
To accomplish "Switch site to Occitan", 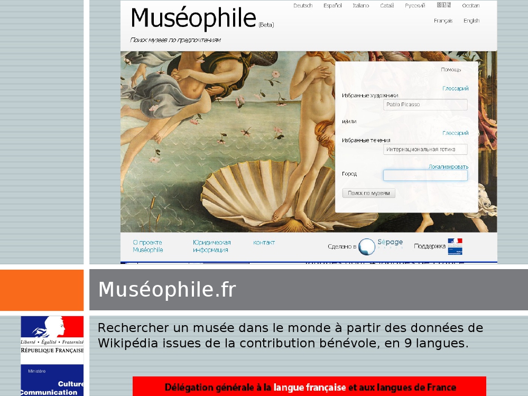I will click(470, 6).
